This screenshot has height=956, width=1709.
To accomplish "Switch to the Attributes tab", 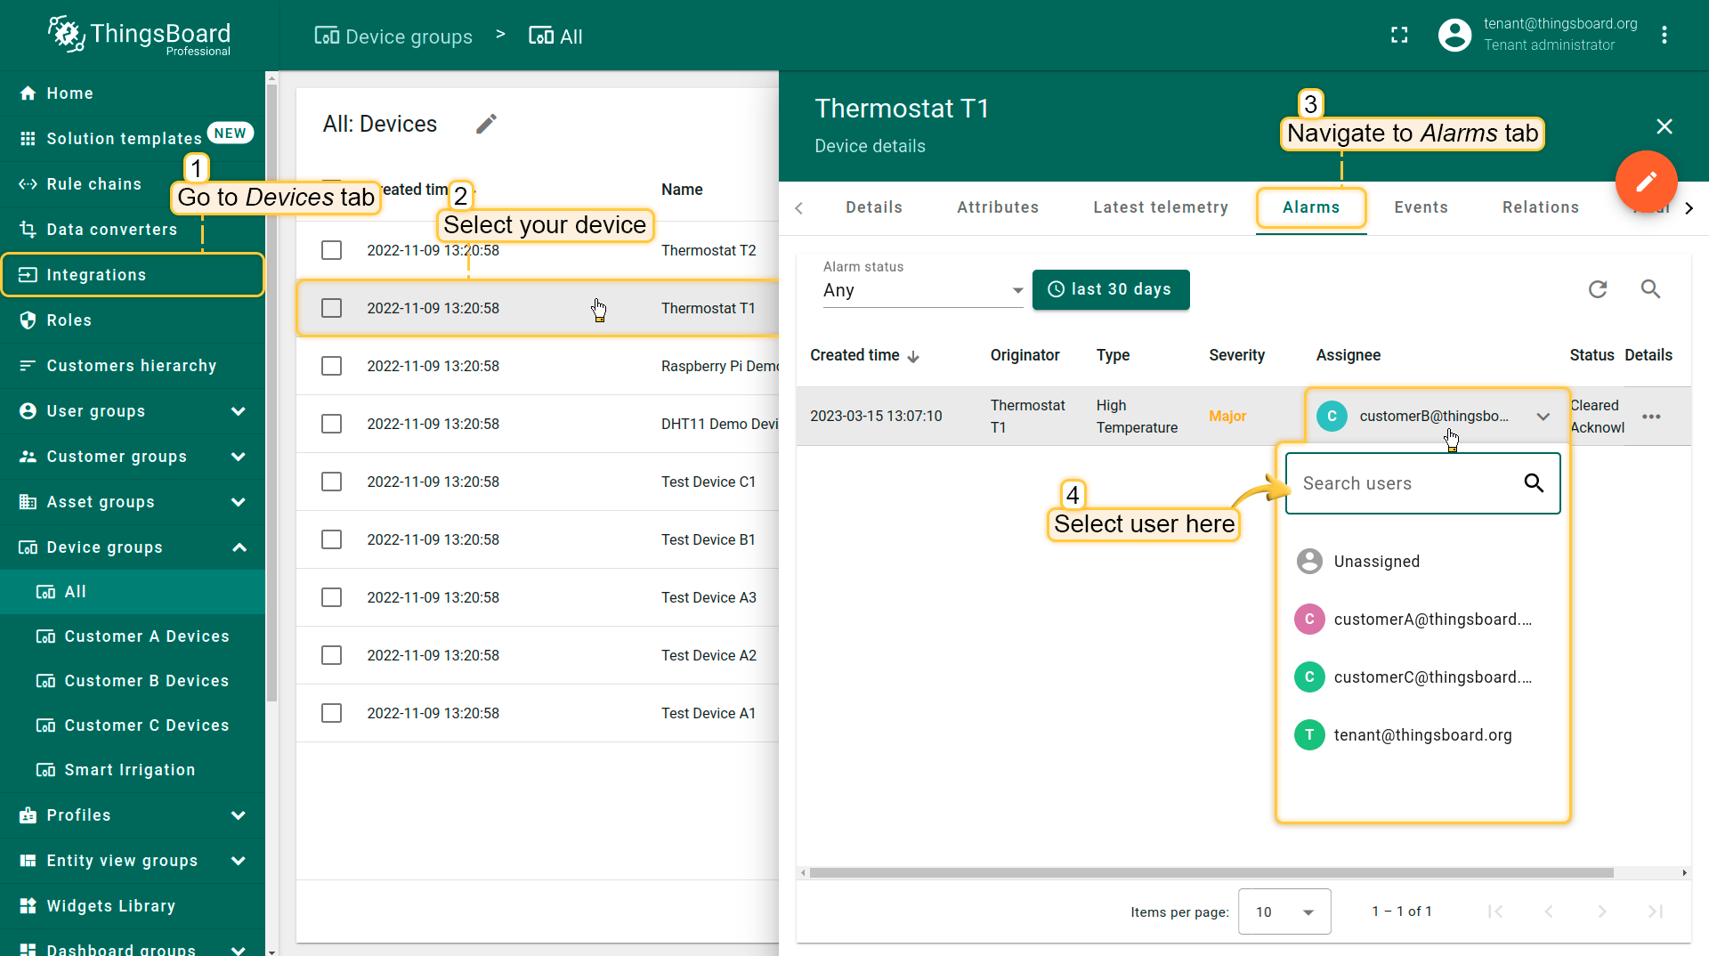I will click(998, 207).
